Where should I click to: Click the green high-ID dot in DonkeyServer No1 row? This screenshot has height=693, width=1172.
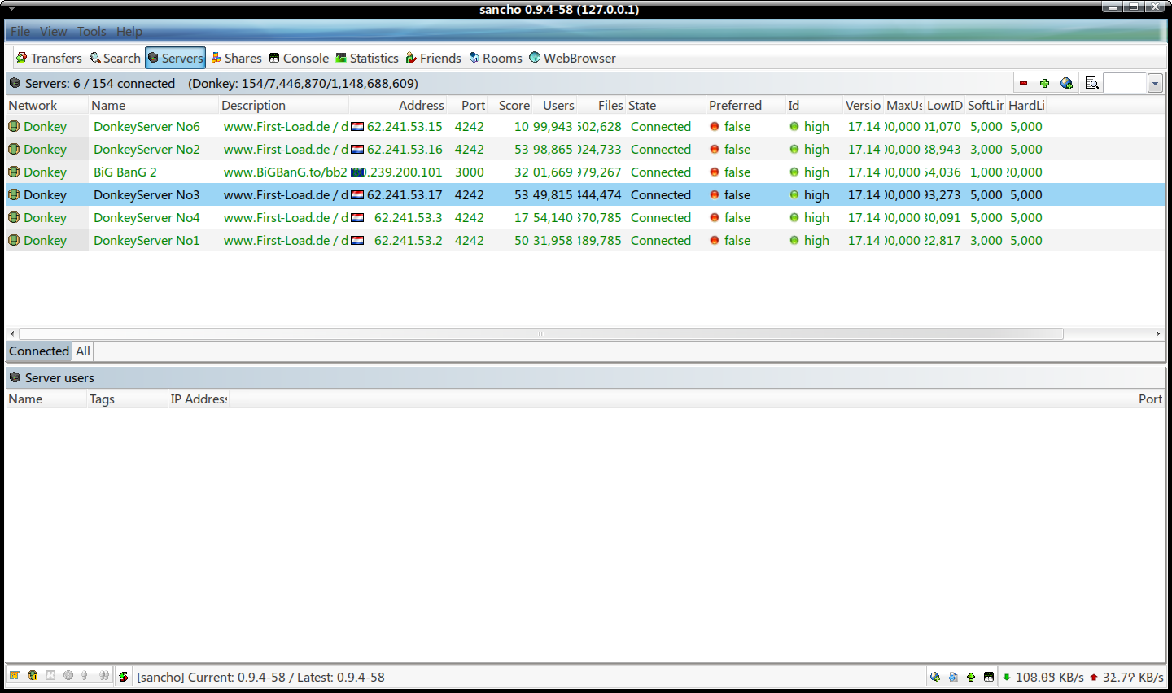pyautogui.click(x=794, y=240)
